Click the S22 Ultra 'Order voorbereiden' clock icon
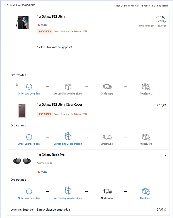Screen dimensions: 173x218 click(29, 87)
